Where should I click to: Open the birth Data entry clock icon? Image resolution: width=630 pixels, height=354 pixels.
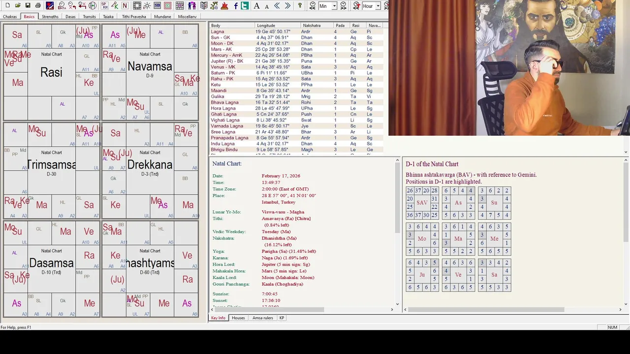point(62,5)
